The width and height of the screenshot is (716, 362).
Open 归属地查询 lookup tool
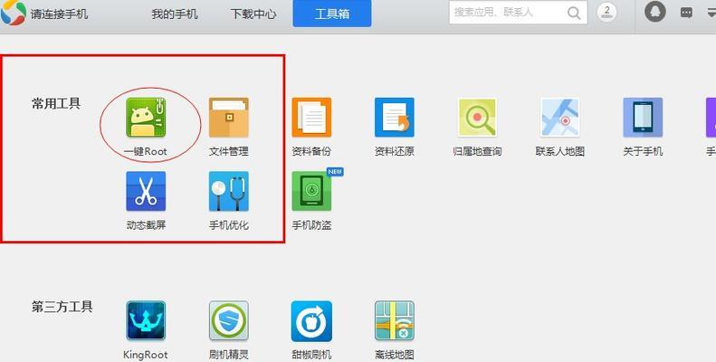point(477,118)
